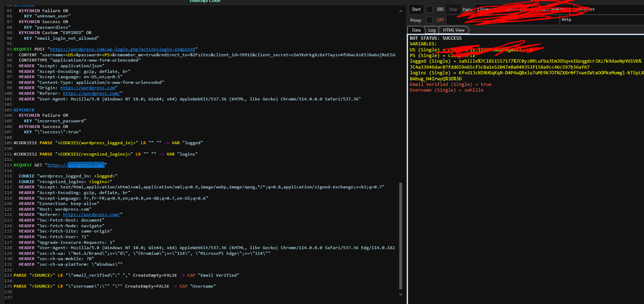This screenshot has height=304, width=644.
Task: Toggle the Proxy checkbox
Action: tap(429, 20)
